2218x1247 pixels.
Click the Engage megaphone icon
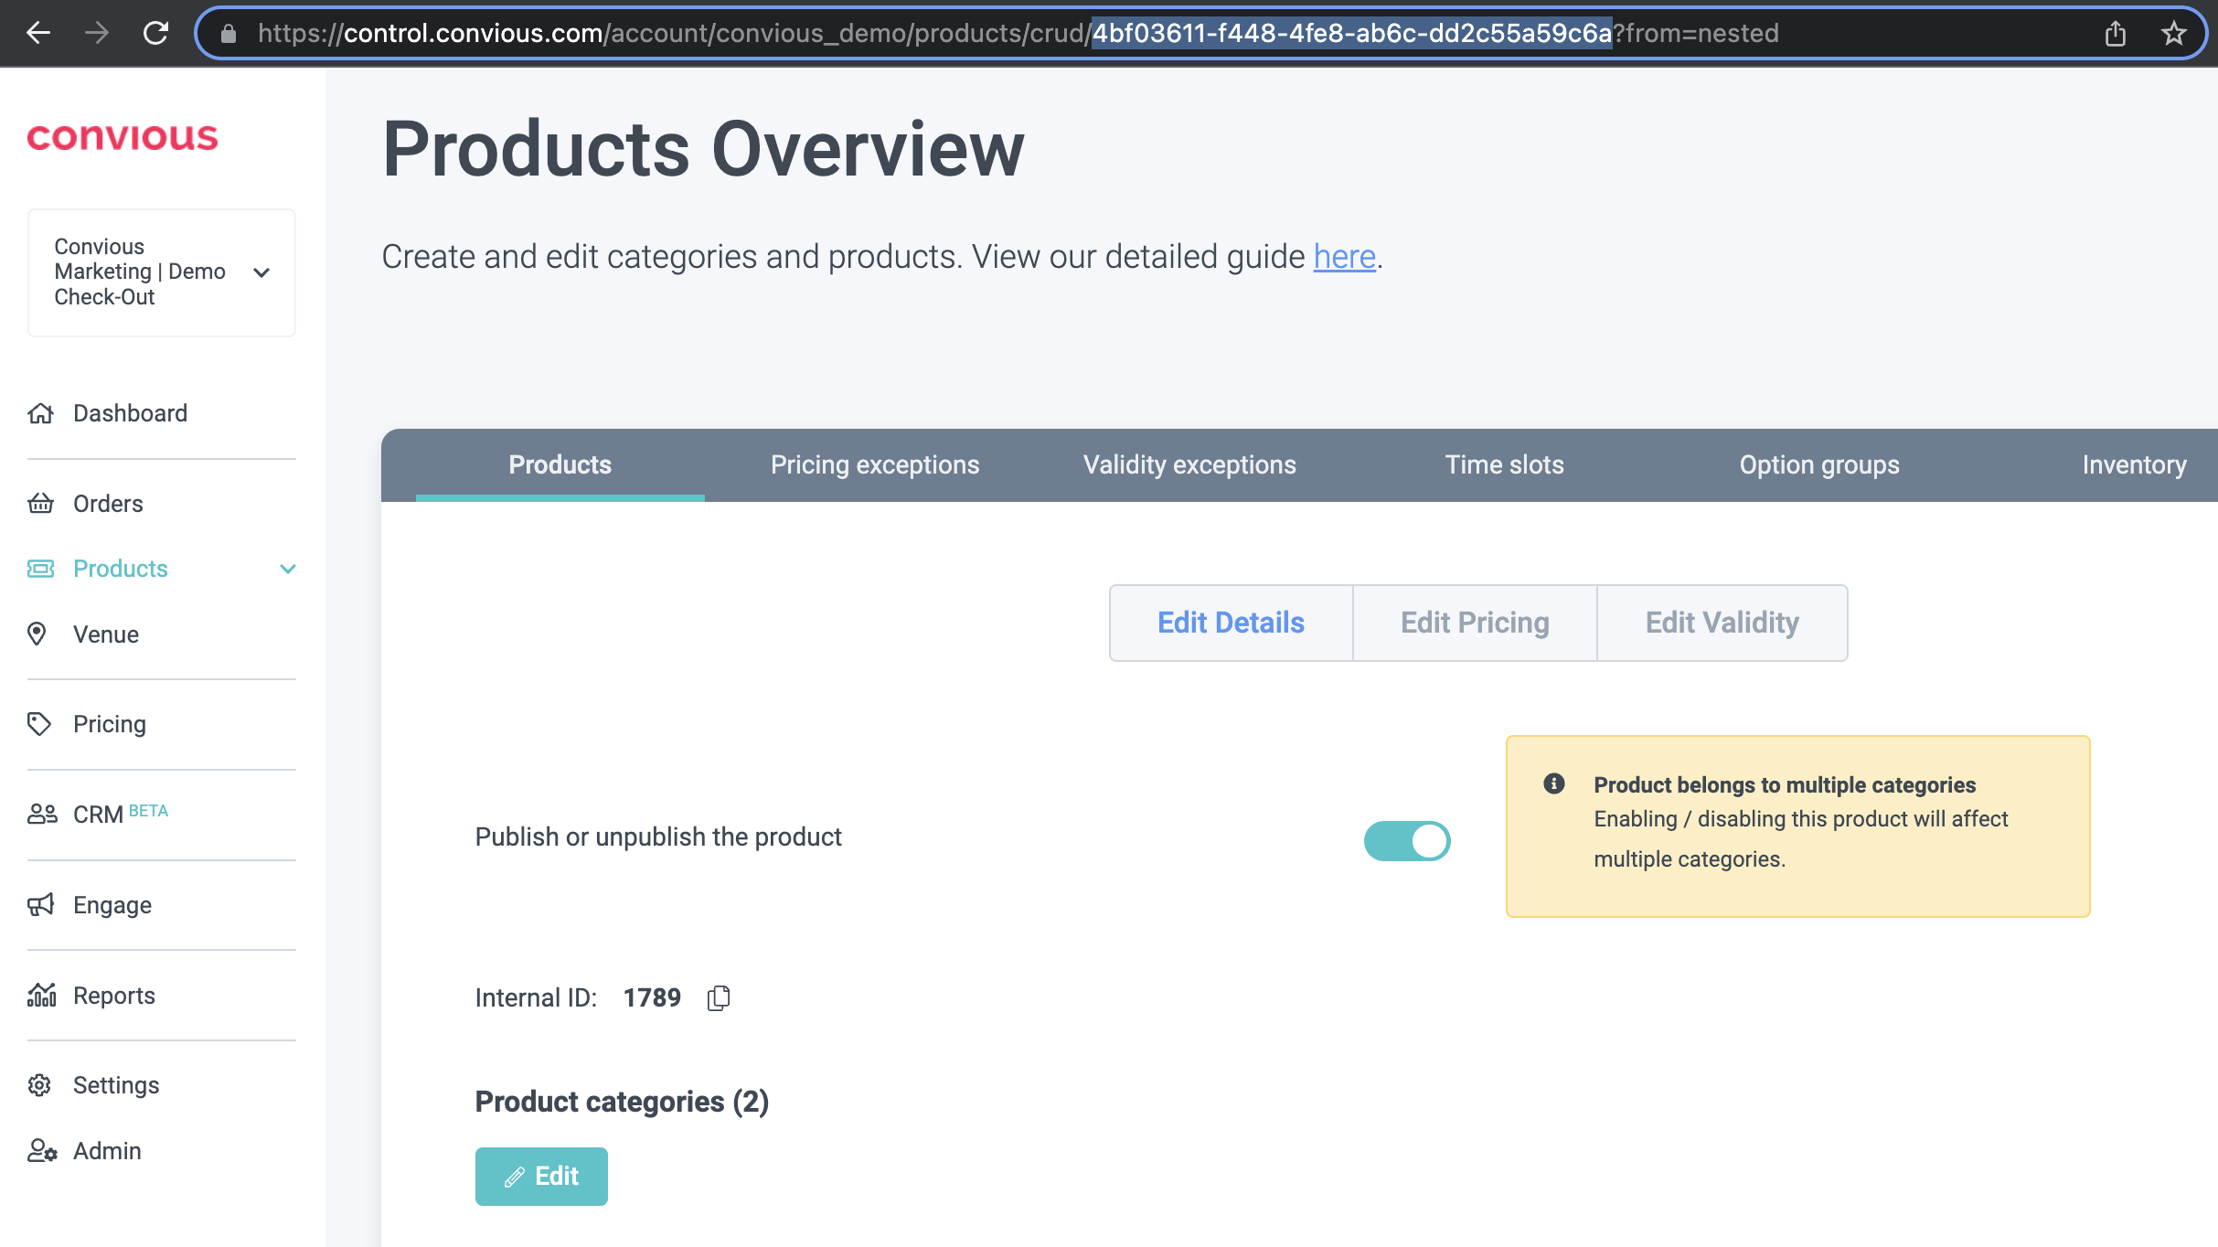coord(40,905)
